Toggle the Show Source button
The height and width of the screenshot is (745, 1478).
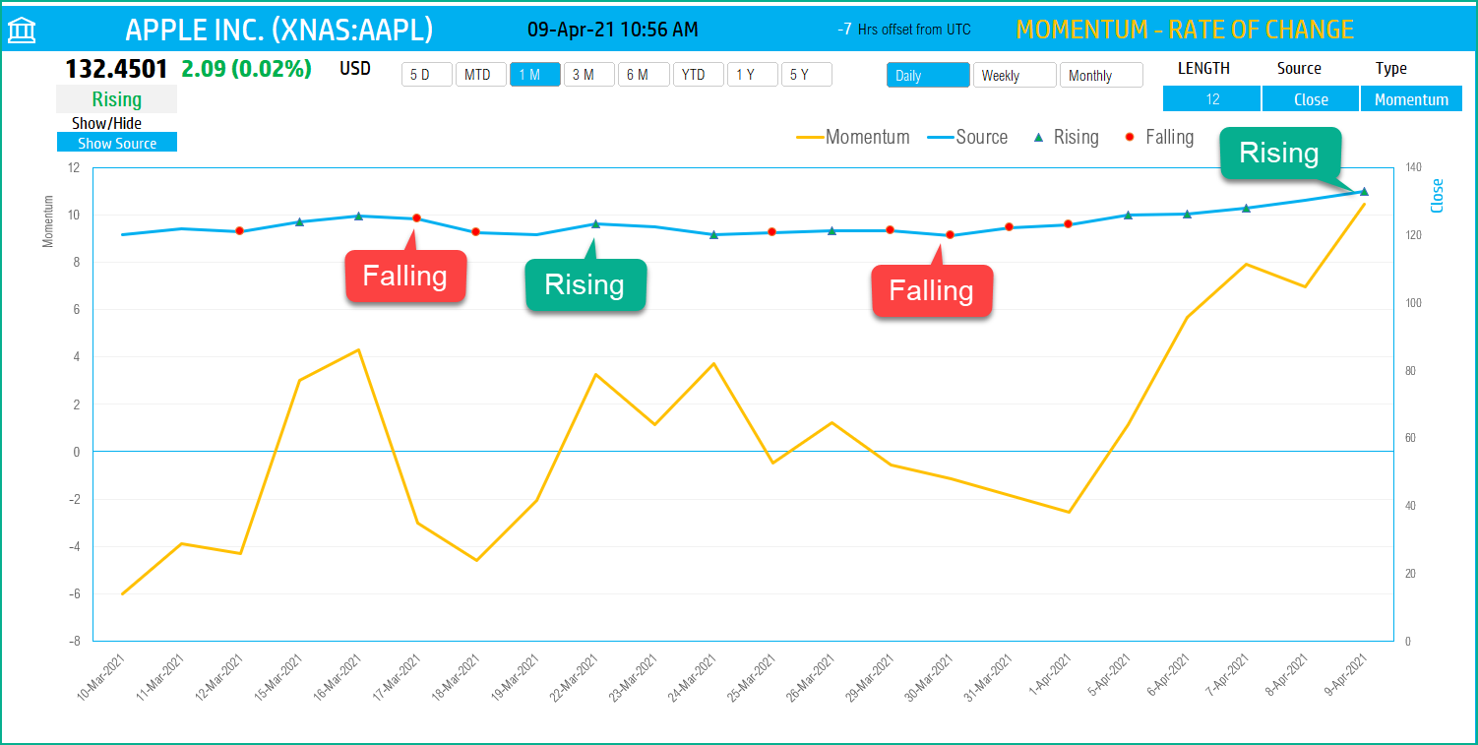[117, 143]
